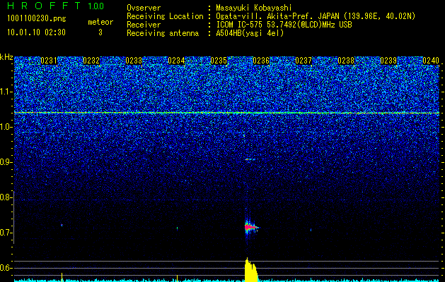Click the ICOM IC-575 receiver text
The image size is (445, 282).
(284, 25)
